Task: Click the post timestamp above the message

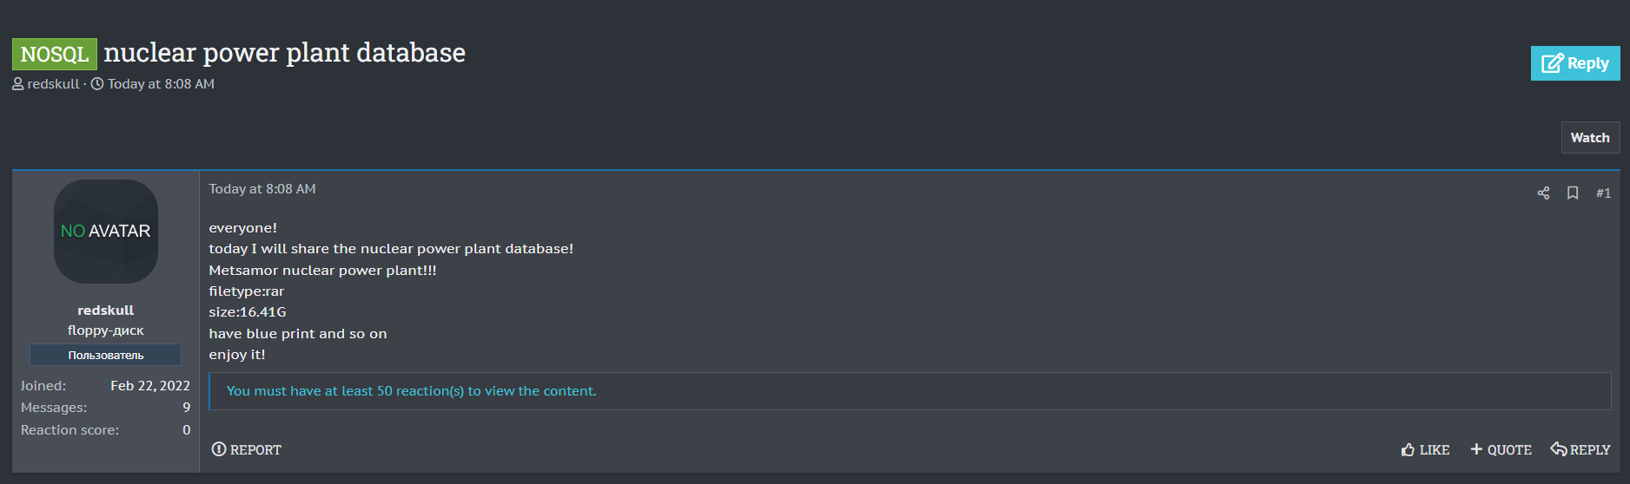Action: coord(262,189)
